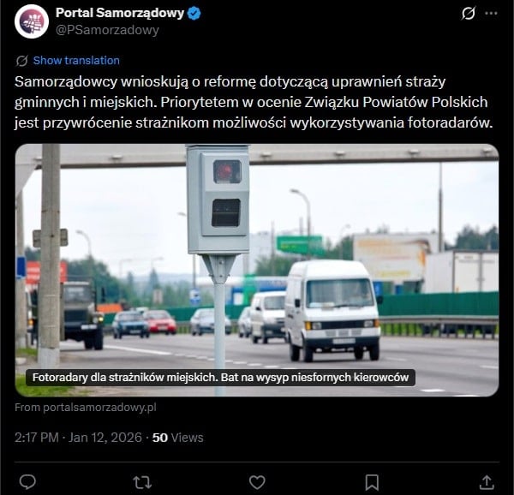
Task: Click the Portal Samorządowy profile avatar
Action: click(32, 21)
